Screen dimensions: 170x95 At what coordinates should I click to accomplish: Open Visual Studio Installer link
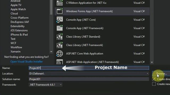(x=27, y=61)
